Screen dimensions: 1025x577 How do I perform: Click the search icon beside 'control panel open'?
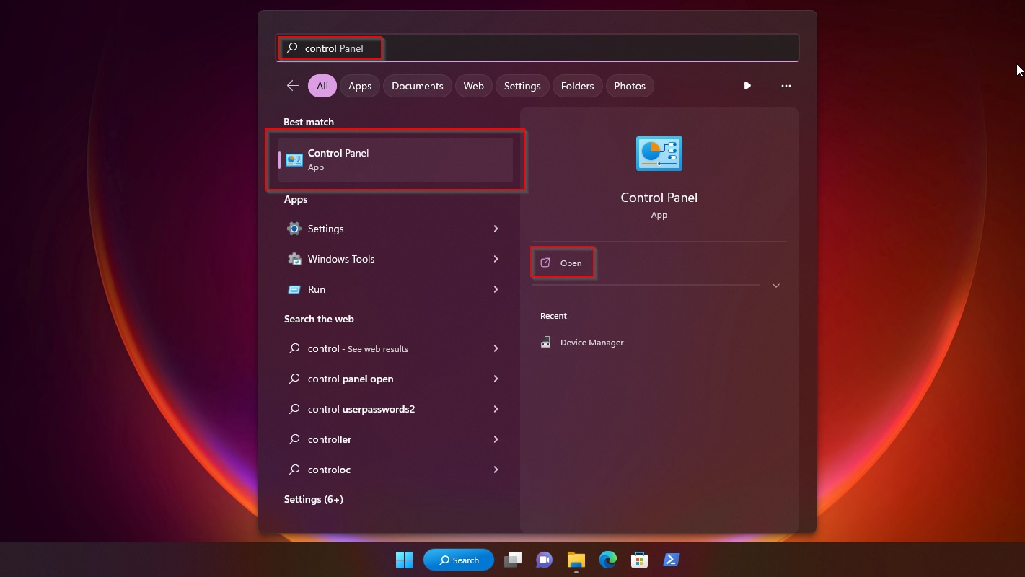pos(294,379)
